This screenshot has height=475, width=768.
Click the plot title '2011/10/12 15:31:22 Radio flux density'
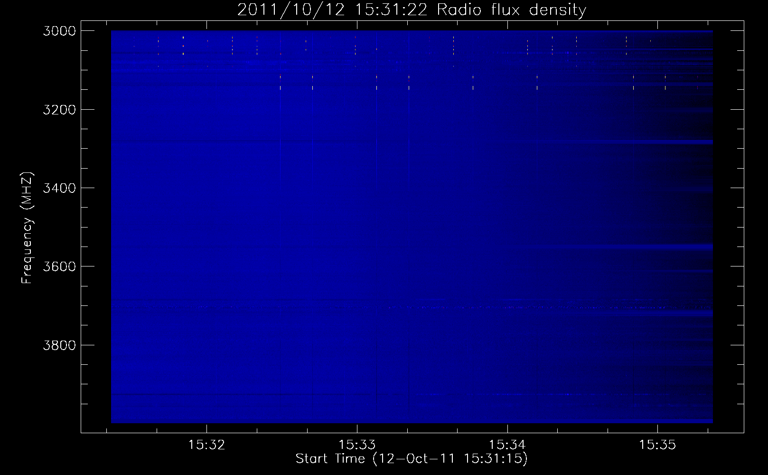click(x=412, y=10)
